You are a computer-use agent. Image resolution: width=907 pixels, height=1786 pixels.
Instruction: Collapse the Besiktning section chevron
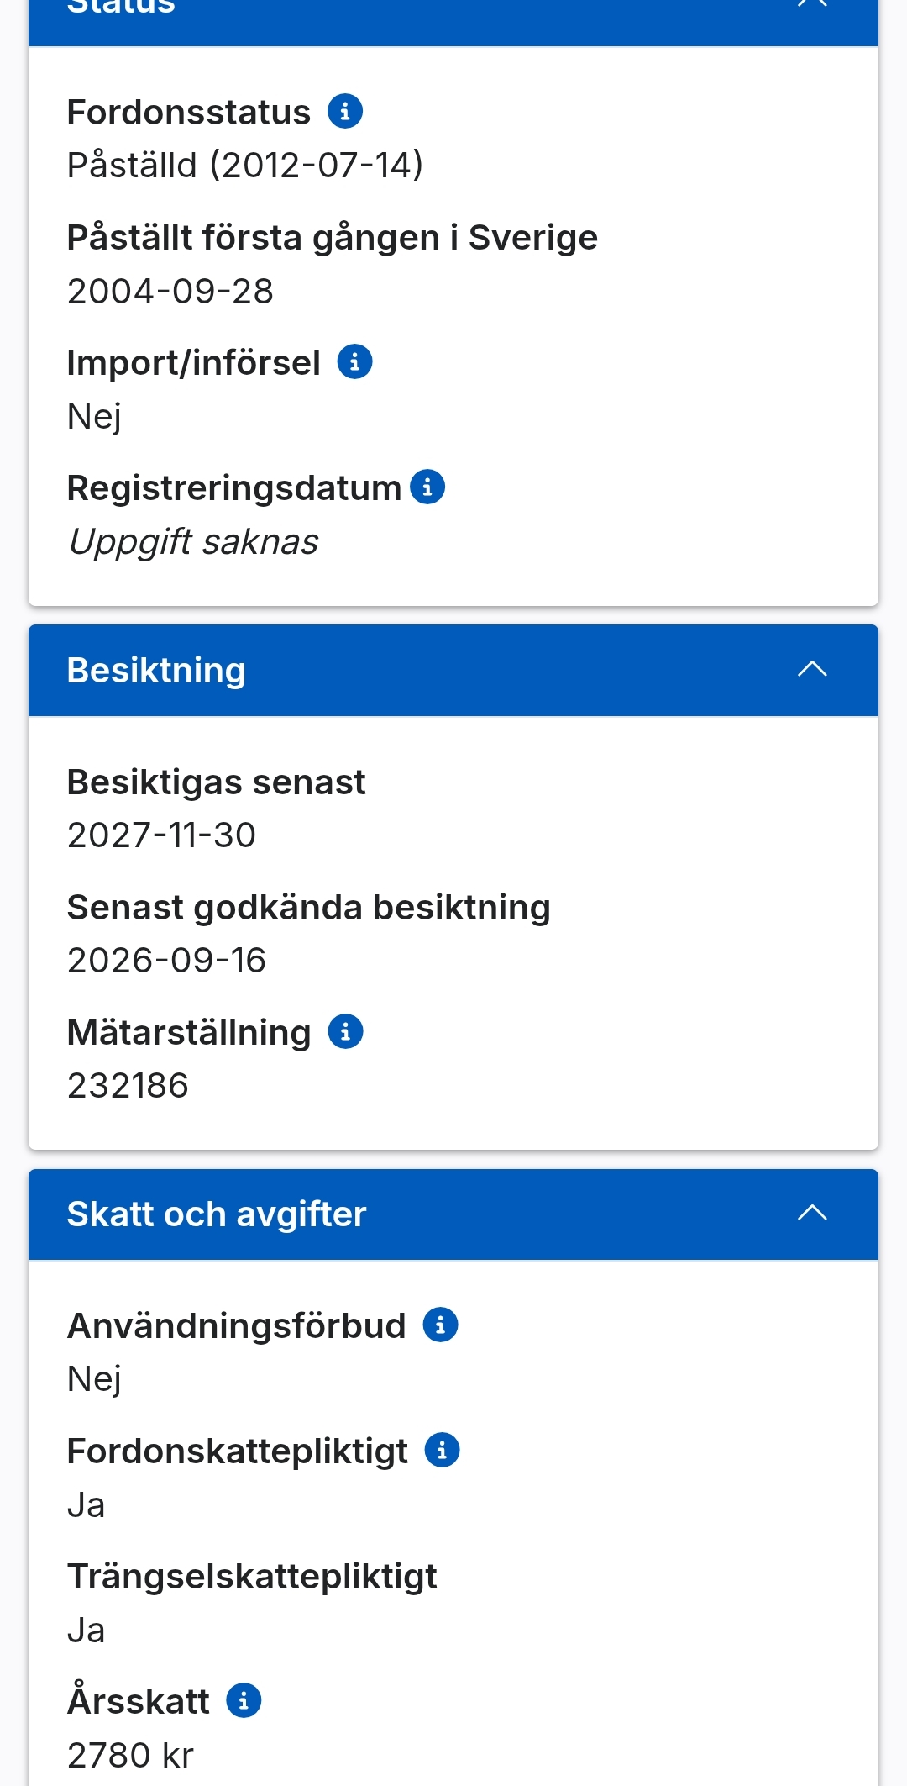pos(812,670)
